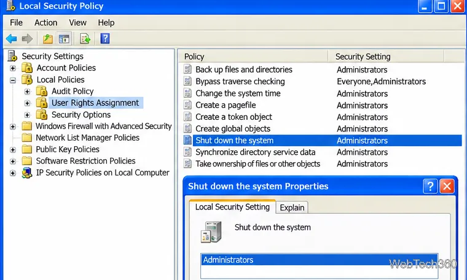
Task: Click the Up one level folder icon
Action: 48,39
